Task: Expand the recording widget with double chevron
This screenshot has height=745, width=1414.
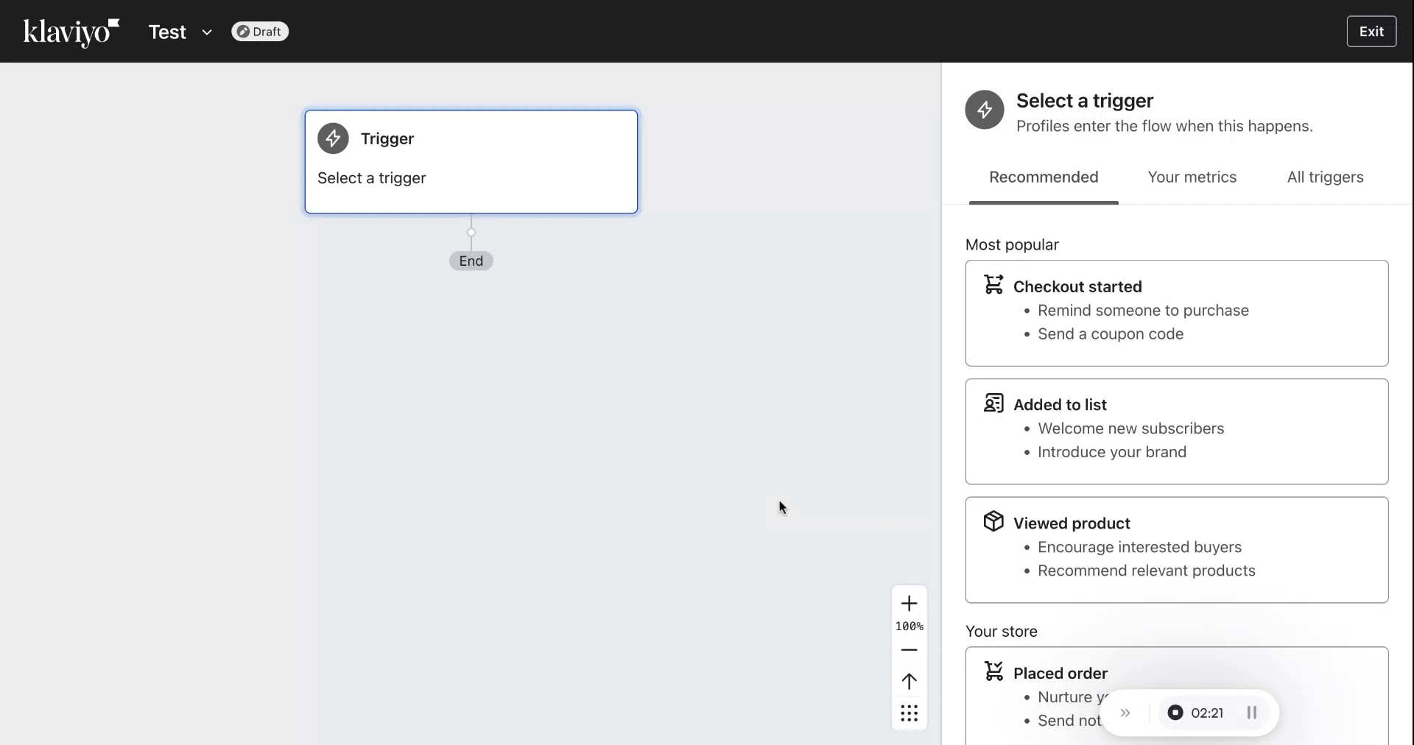Action: click(x=1126, y=713)
